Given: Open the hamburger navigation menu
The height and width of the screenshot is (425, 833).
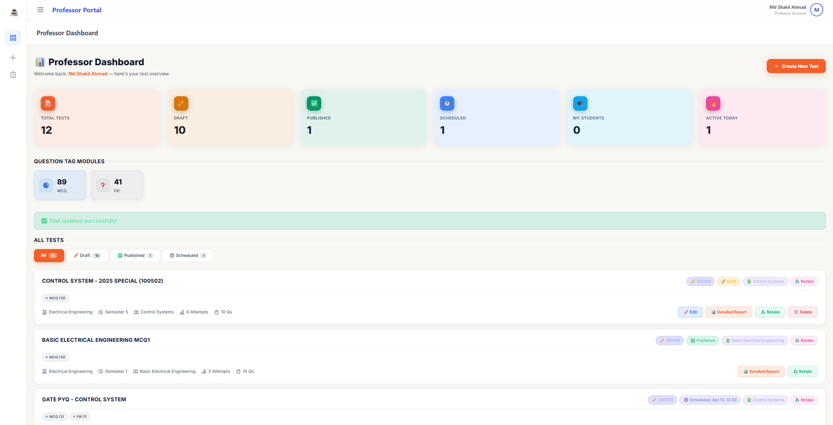Looking at the screenshot, I should pyautogui.click(x=40, y=9).
